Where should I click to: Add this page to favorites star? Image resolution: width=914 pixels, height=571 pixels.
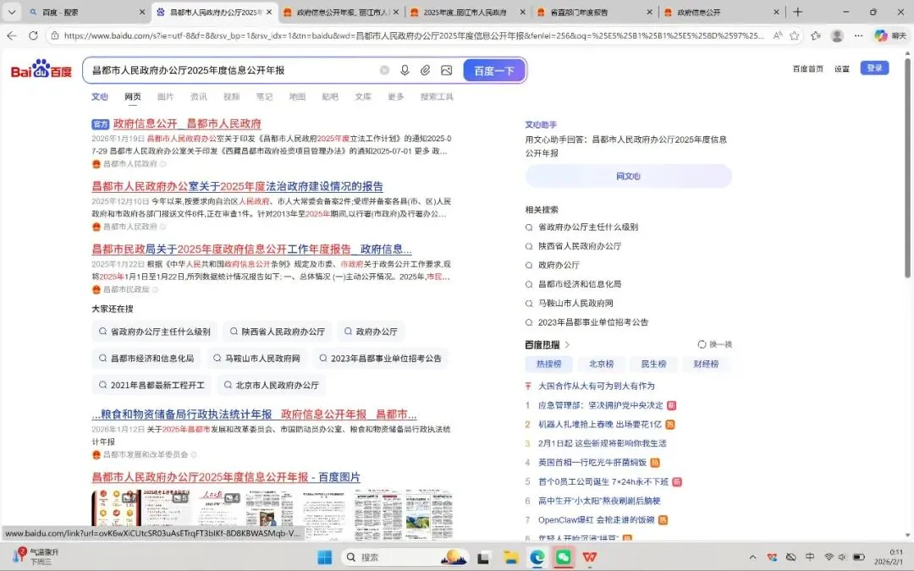coord(794,36)
